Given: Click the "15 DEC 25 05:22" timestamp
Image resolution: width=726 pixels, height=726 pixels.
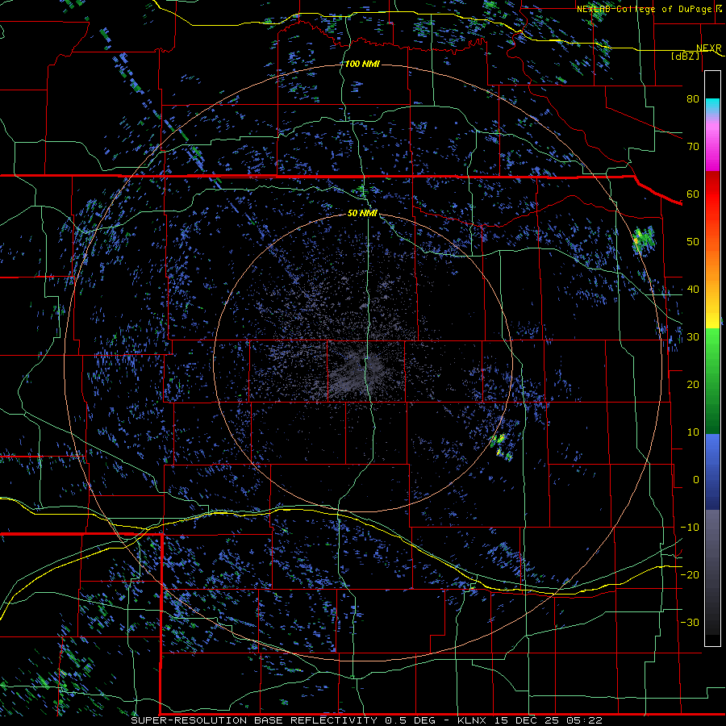Looking at the screenshot, I should [549, 720].
